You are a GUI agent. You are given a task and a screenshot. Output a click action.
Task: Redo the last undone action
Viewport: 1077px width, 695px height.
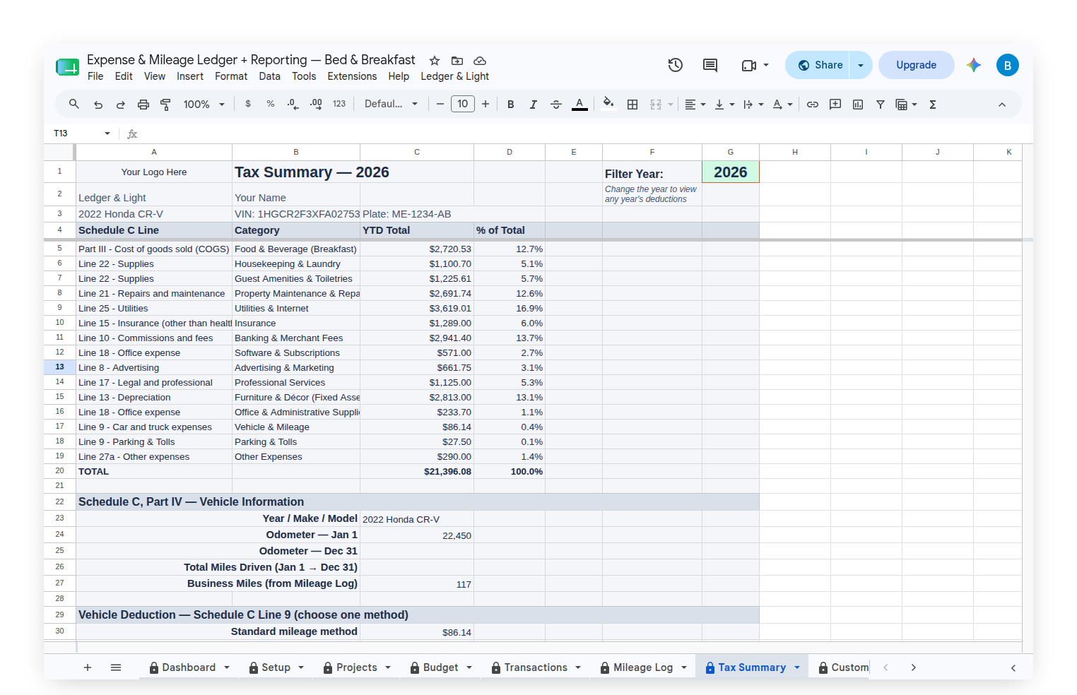[x=121, y=105]
